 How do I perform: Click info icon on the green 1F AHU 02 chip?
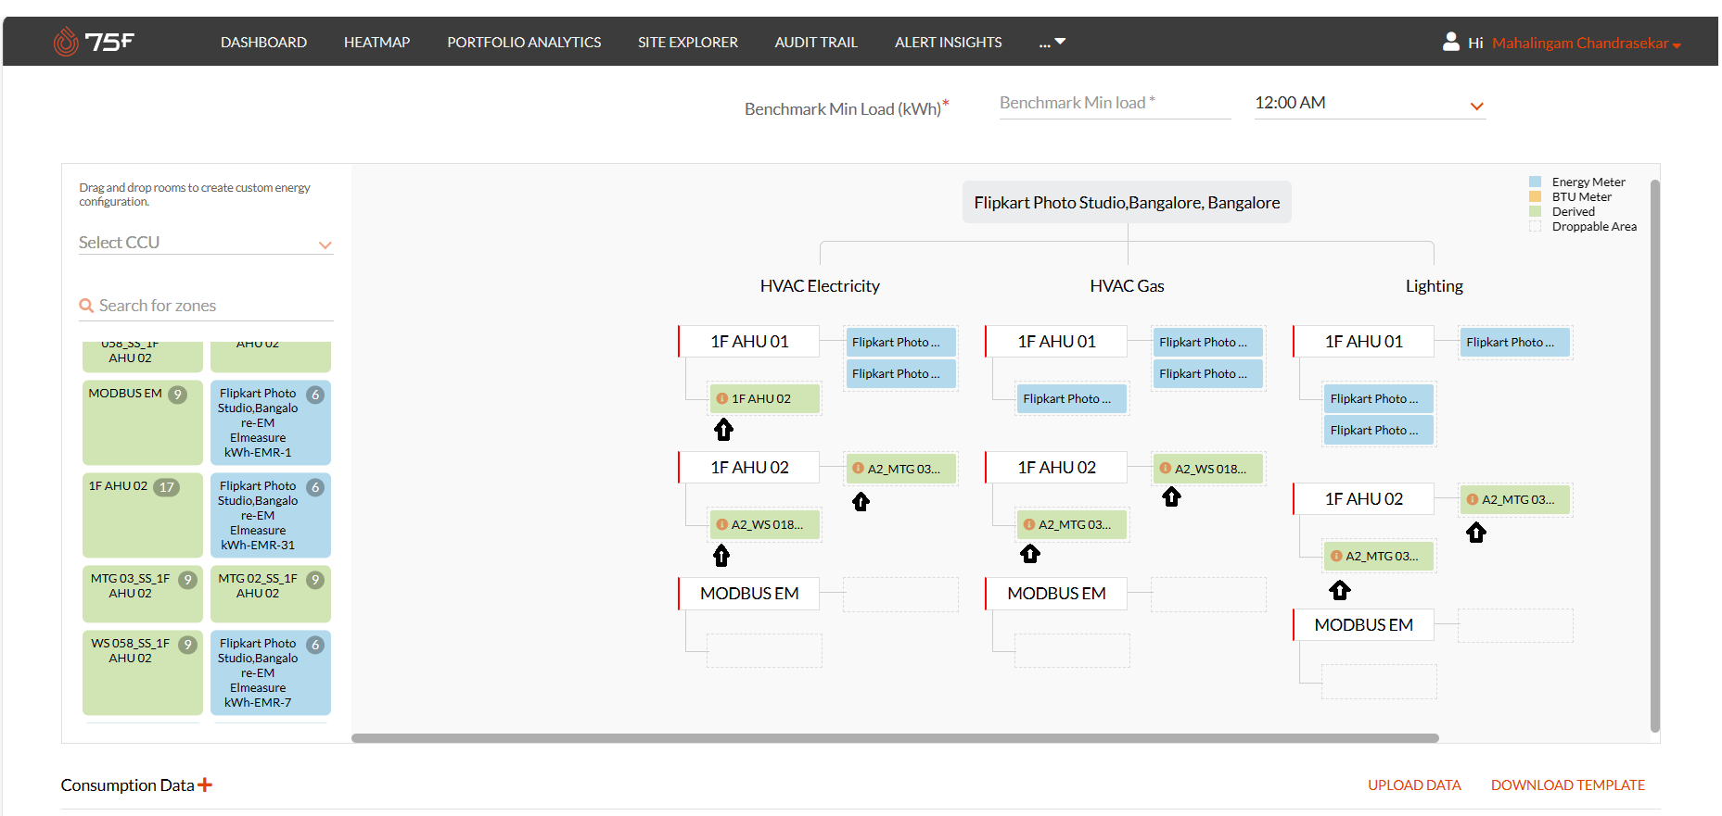pos(721,398)
